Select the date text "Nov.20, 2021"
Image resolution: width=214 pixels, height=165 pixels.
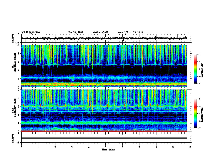pyautogui.click(x=75, y=32)
